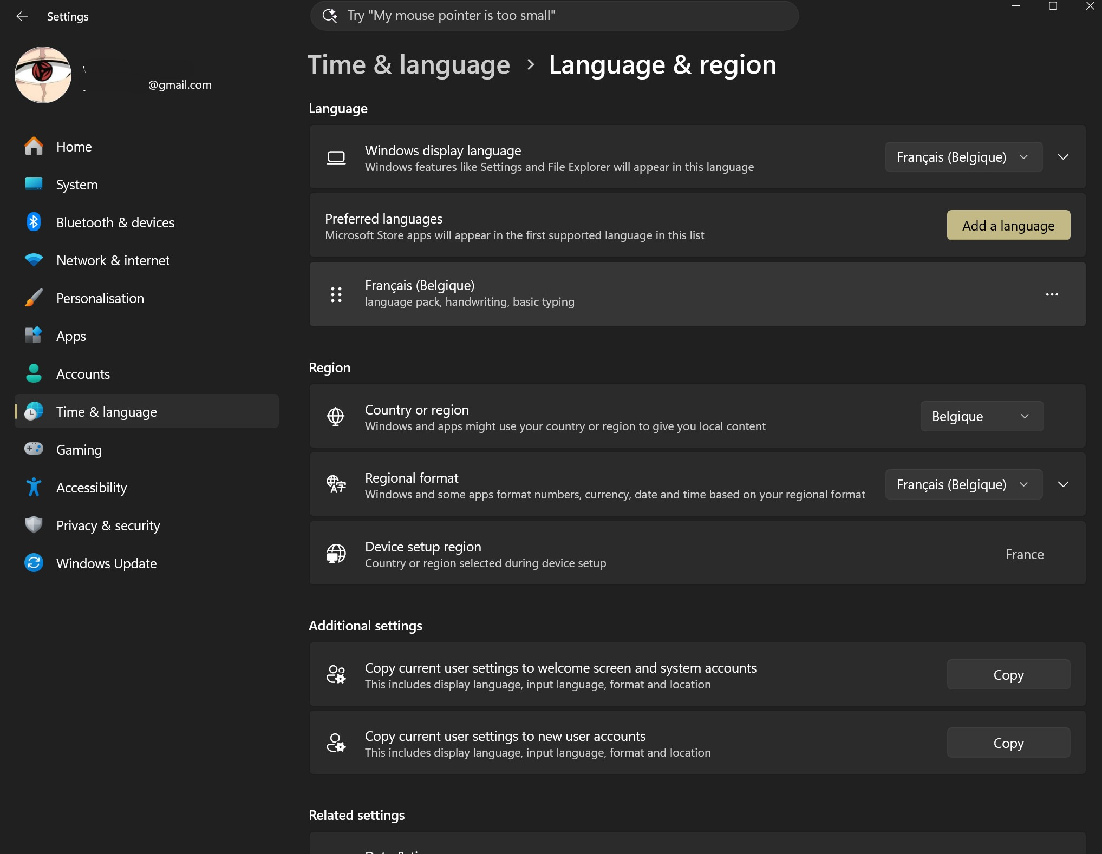Select Personalisation in the sidebar
Viewport: 1102px width, 854px height.
(x=146, y=298)
